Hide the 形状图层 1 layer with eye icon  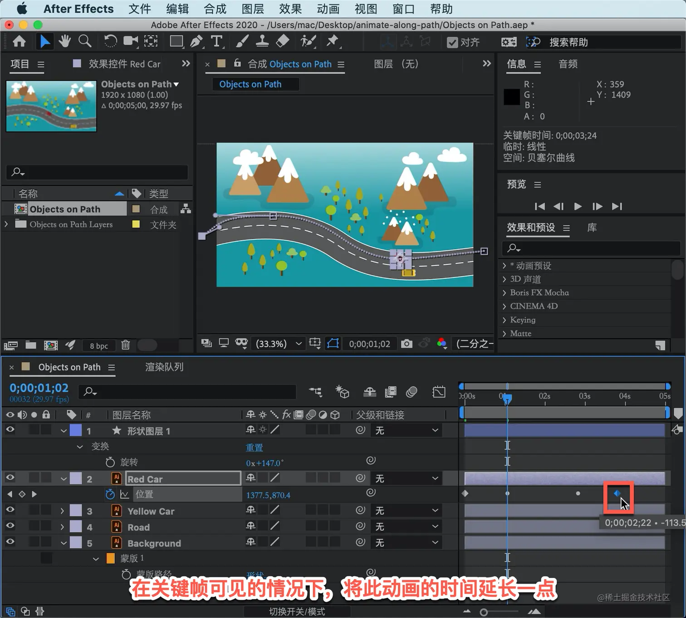point(10,430)
